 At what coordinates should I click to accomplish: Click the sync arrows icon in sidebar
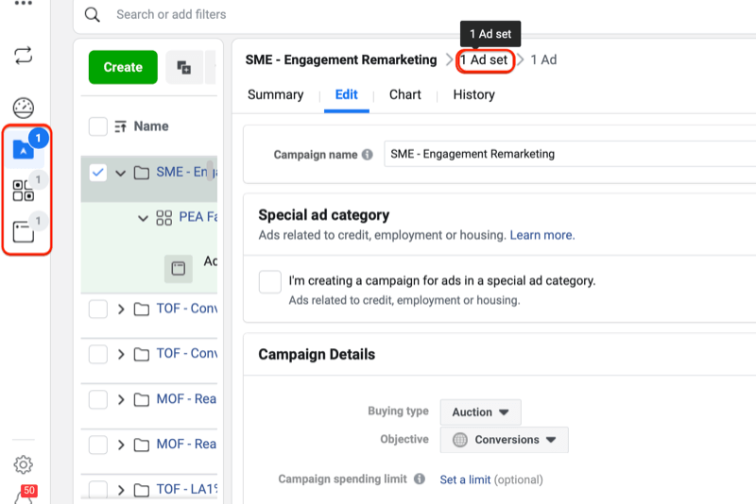point(24,55)
